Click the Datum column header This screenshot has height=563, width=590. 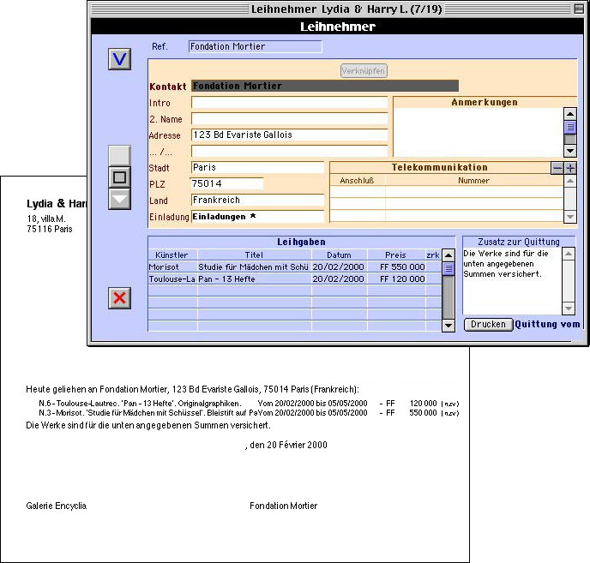(x=339, y=255)
